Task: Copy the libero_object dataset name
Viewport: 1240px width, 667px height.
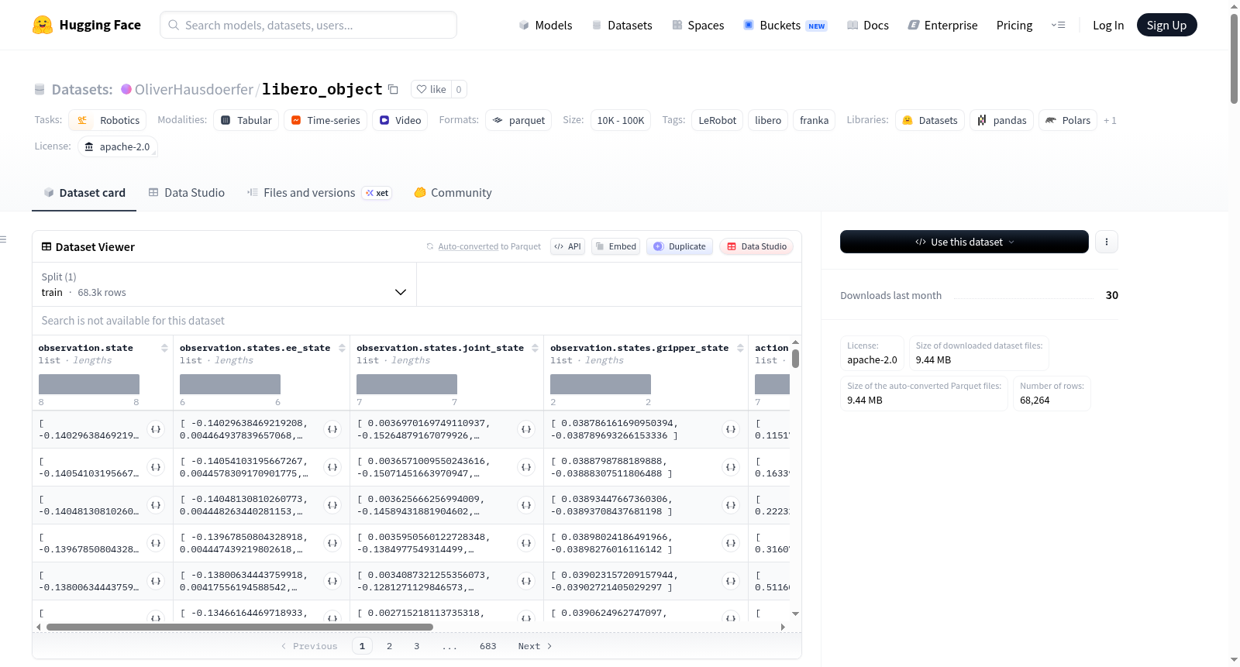Action: click(x=393, y=89)
